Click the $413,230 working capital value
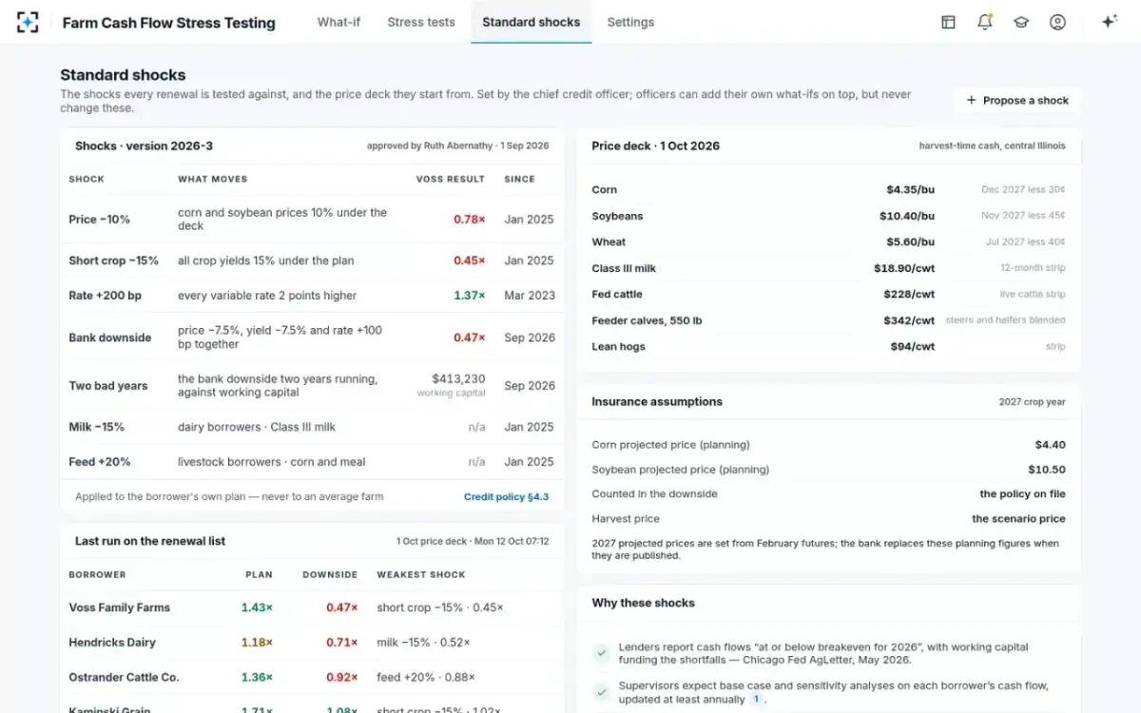Viewport: 1141px width, 713px height. [x=458, y=378]
